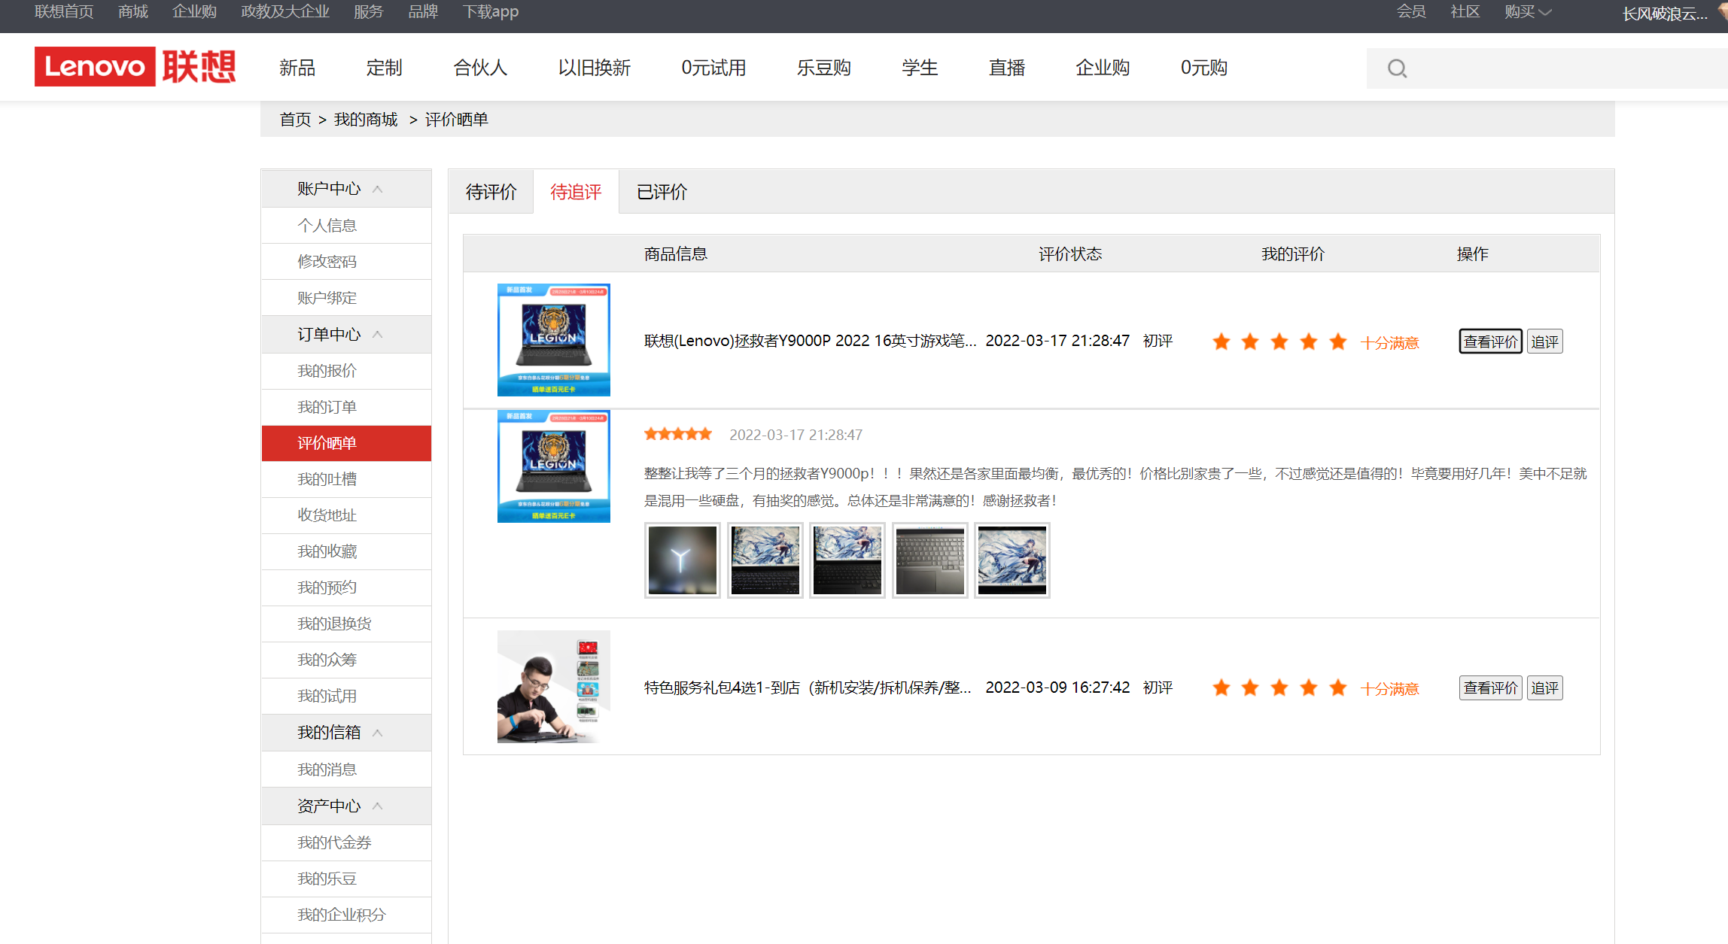Open 联想首页 in top bar
This screenshot has height=944, width=1728.
[x=64, y=11]
